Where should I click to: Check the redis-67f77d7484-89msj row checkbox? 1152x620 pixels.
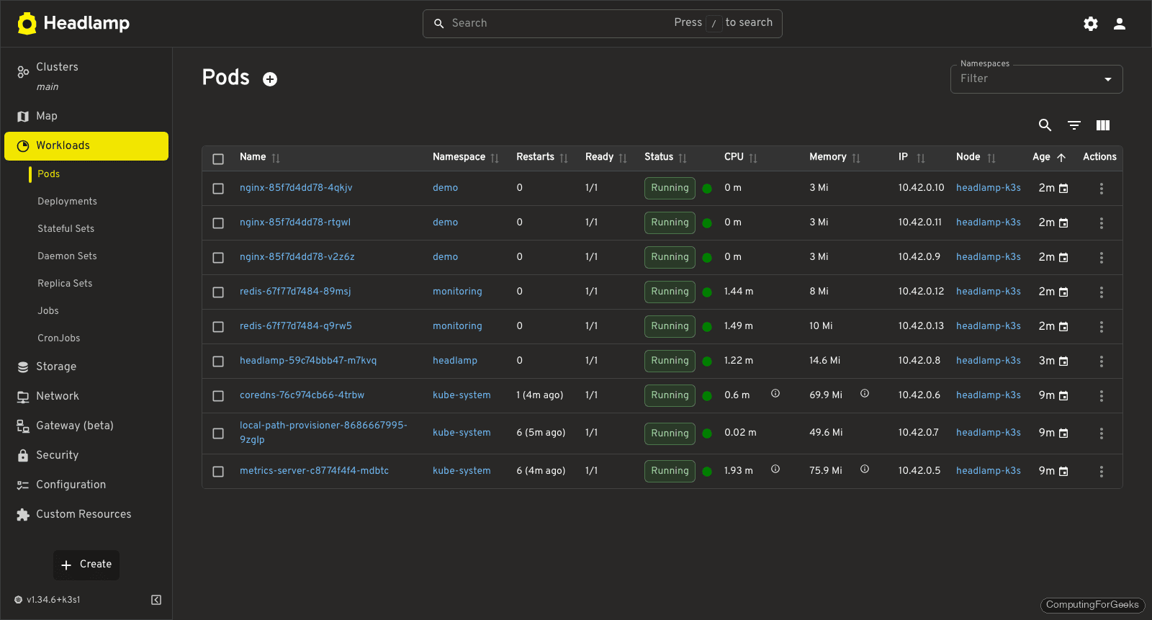pyautogui.click(x=218, y=292)
